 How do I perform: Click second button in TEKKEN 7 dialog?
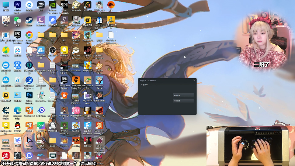point(183,101)
